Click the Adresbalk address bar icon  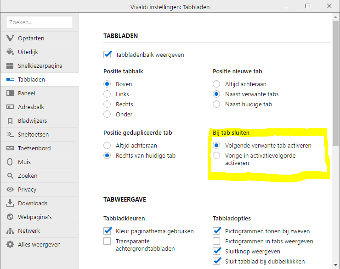10,107
